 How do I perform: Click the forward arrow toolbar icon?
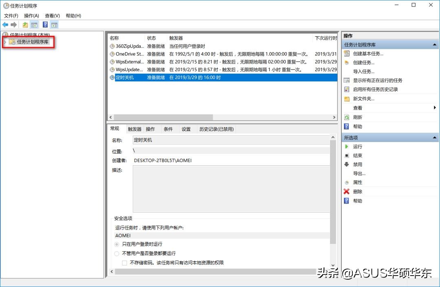pos(13,25)
